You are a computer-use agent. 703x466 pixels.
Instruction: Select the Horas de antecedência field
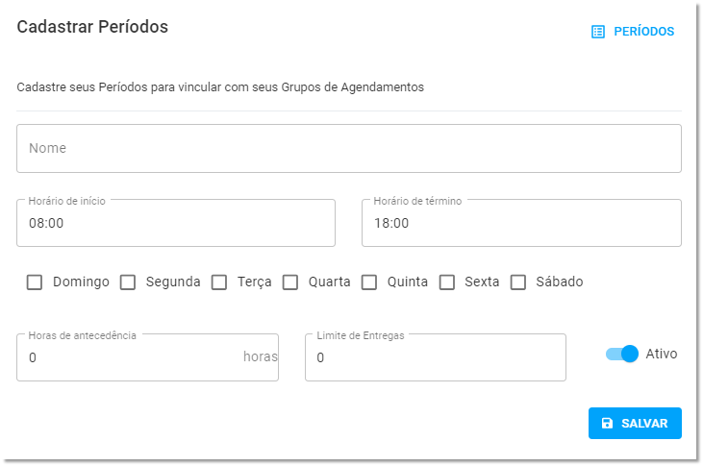147,357
